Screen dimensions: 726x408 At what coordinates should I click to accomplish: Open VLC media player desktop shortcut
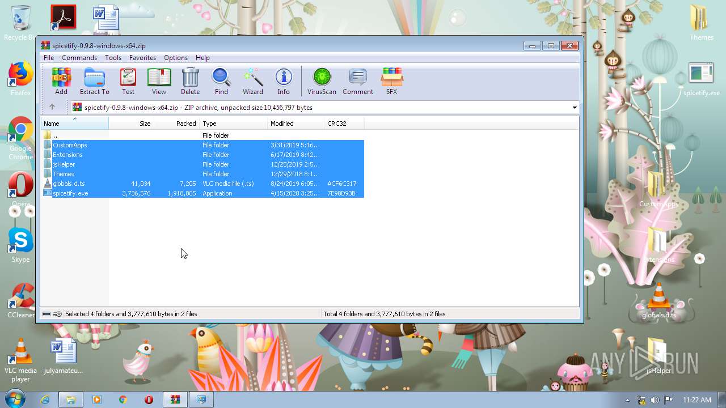click(20, 360)
